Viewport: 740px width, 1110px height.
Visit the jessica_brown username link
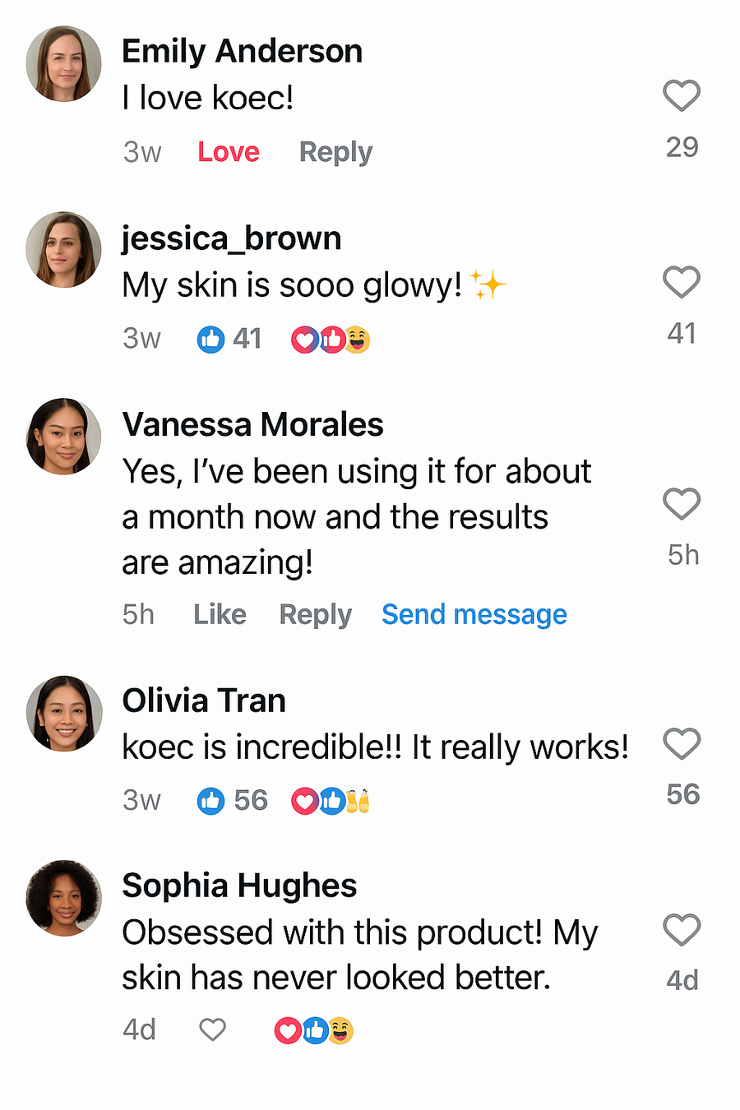pos(231,238)
